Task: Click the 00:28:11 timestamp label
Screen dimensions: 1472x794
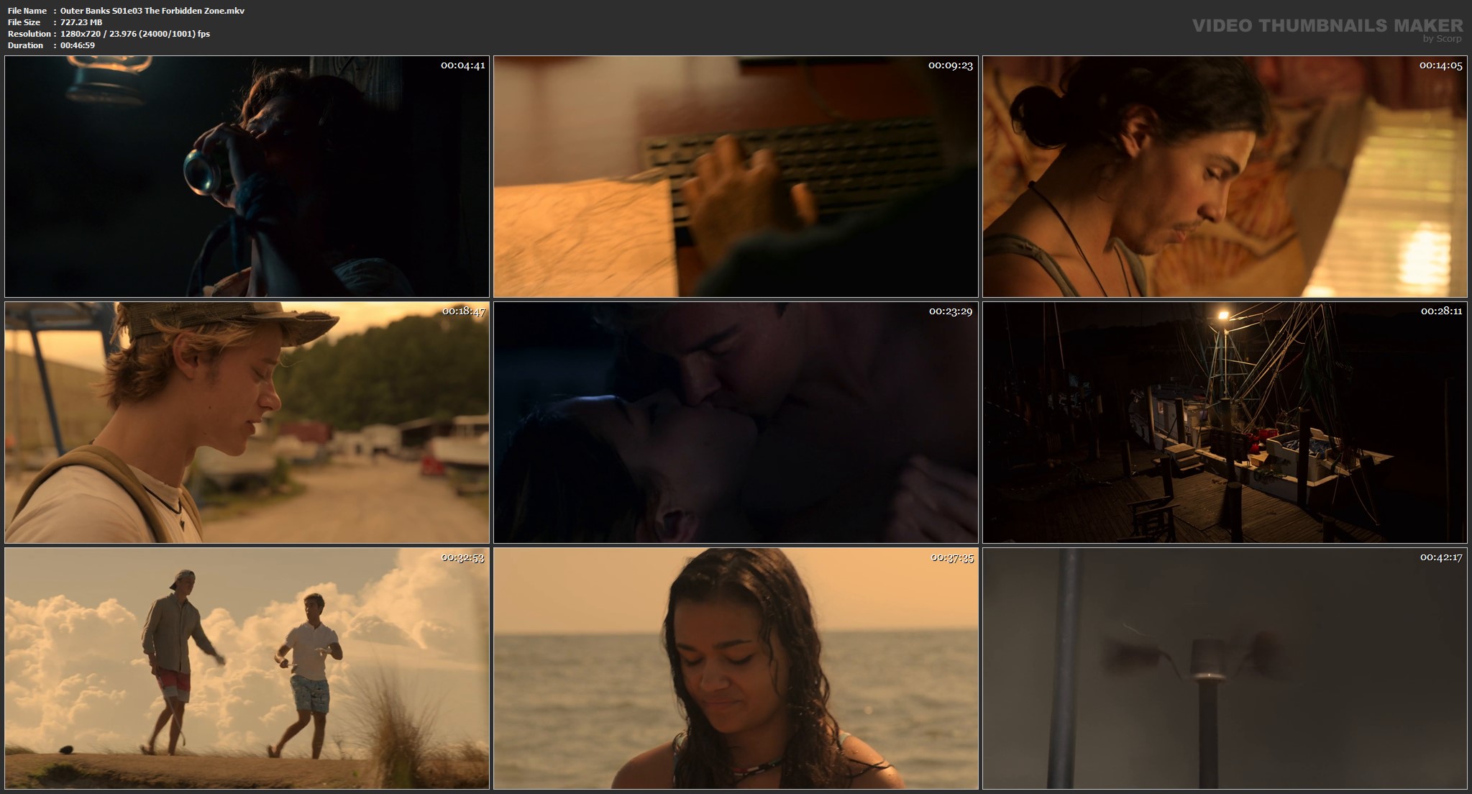Action: 1441,311
